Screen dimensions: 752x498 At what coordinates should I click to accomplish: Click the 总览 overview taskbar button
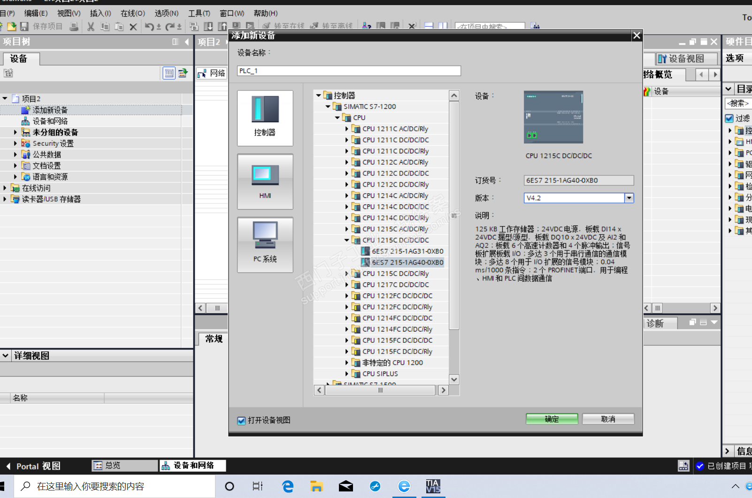pyautogui.click(x=125, y=466)
